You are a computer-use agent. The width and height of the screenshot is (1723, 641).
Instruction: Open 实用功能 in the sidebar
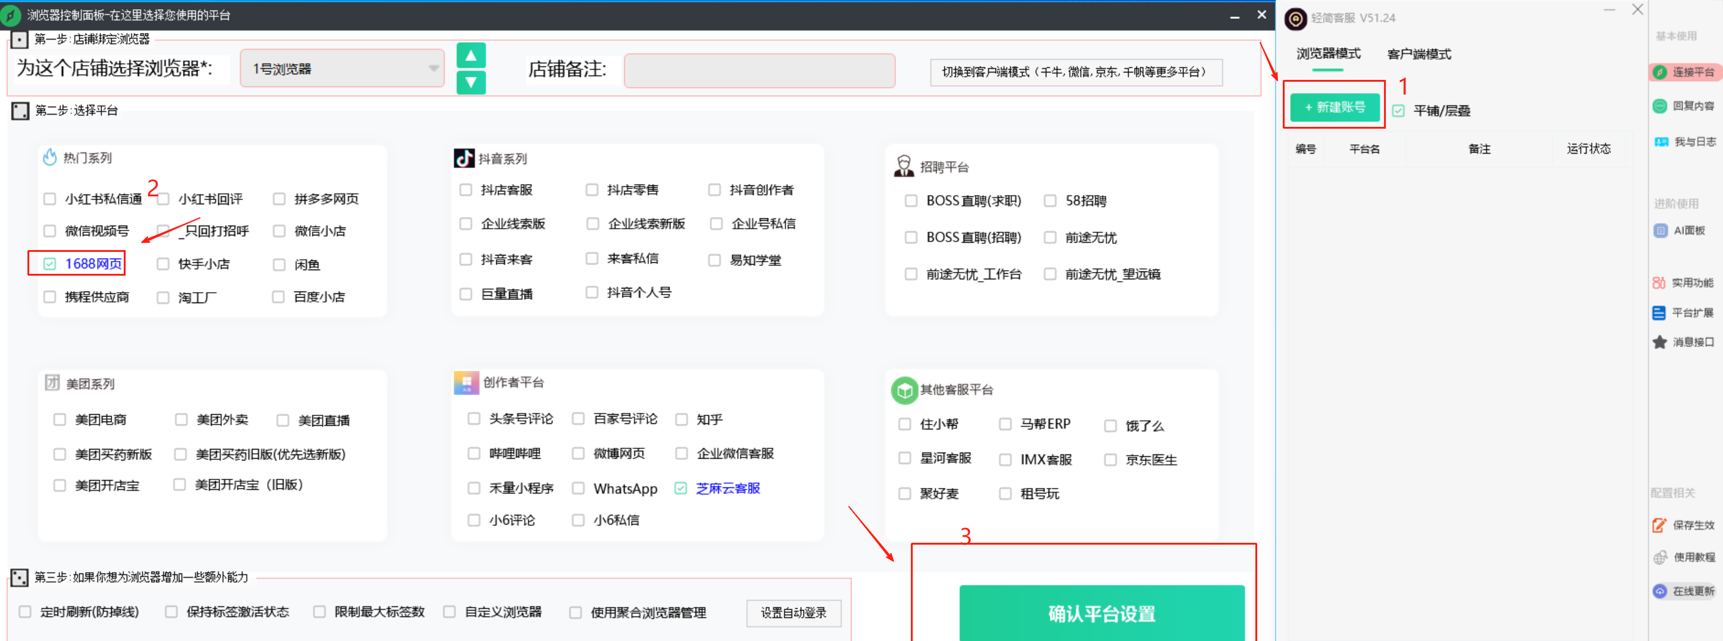click(1682, 283)
